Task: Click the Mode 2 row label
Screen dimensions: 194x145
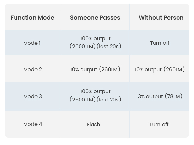Action: (x=32, y=69)
